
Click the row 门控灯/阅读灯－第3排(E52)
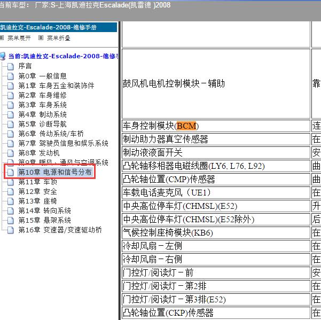[x=216, y=300]
